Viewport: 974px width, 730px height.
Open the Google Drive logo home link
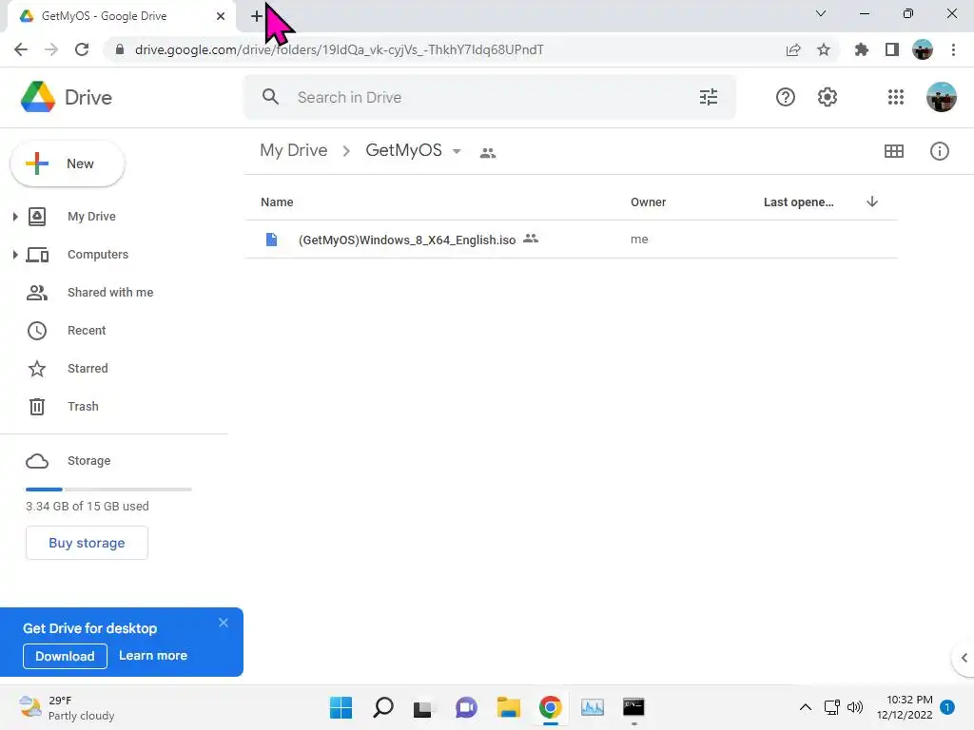pos(66,98)
